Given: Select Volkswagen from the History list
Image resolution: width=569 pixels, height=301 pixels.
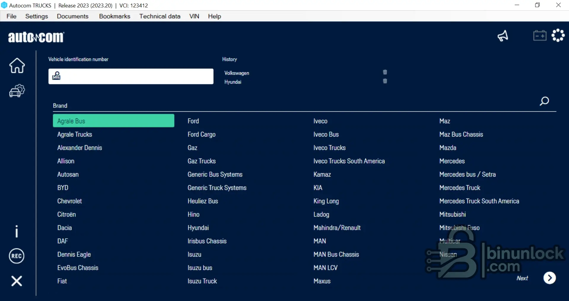Looking at the screenshot, I should click(x=237, y=73).
